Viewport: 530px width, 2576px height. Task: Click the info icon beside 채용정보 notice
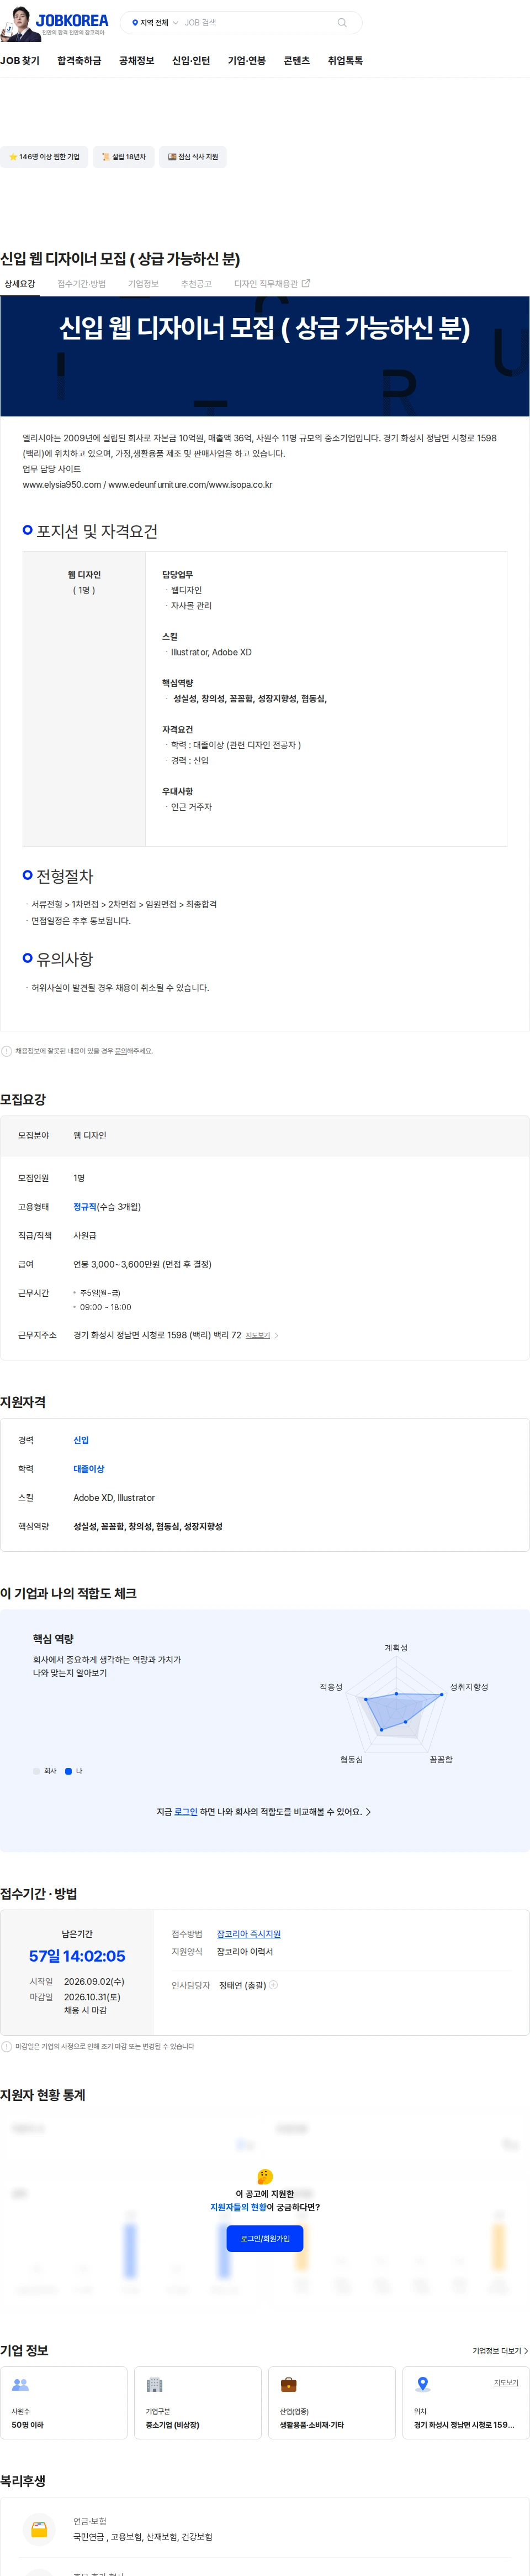7,1051
